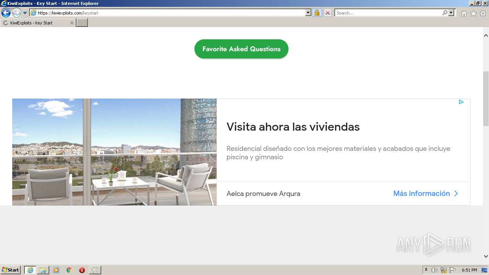Open the Windows Start menu
Image resolution: width=489 pixels, height=275 pixels.
(11, 270)
